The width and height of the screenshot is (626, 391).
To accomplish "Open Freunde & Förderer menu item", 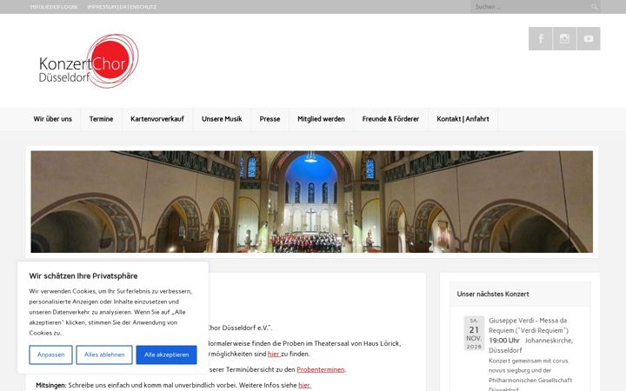I will tap(390, 119).
